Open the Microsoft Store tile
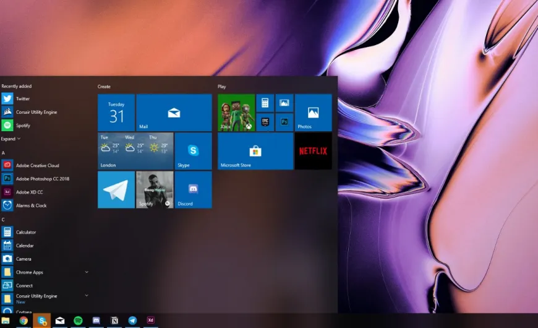This screenshot has width=538, height=328. tap(255, 151)
